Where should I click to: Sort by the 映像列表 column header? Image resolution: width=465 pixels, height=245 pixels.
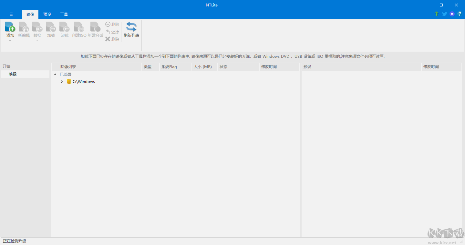[97, 67]
